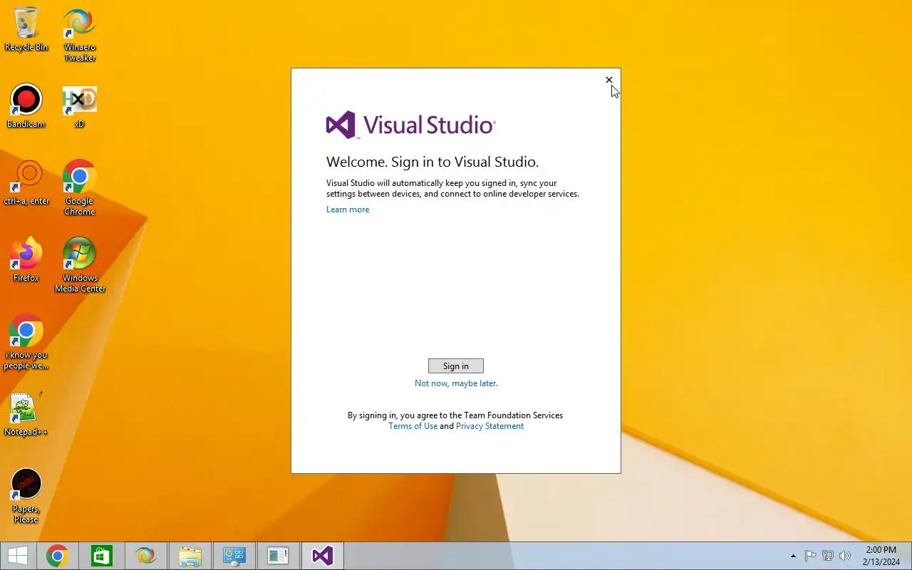
Task: Select the Firefox desktop shortcut
Action: point(26,260)
